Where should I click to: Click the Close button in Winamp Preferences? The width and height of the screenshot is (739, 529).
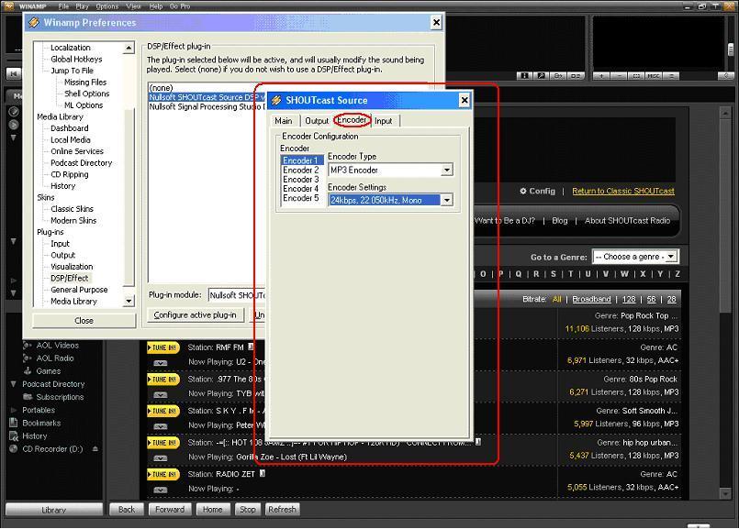(x=84, y=321)
